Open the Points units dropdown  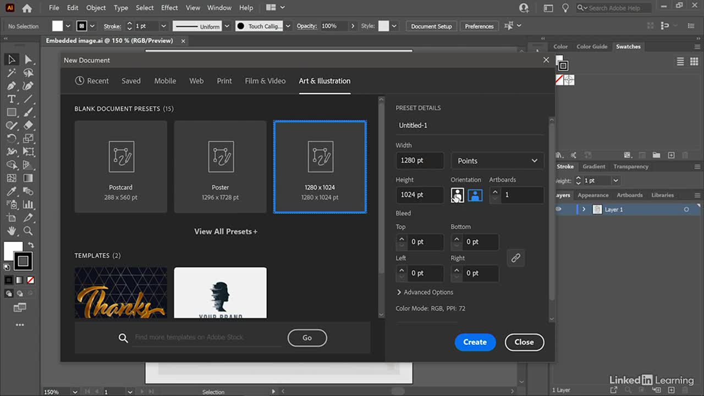pos(497,161)
